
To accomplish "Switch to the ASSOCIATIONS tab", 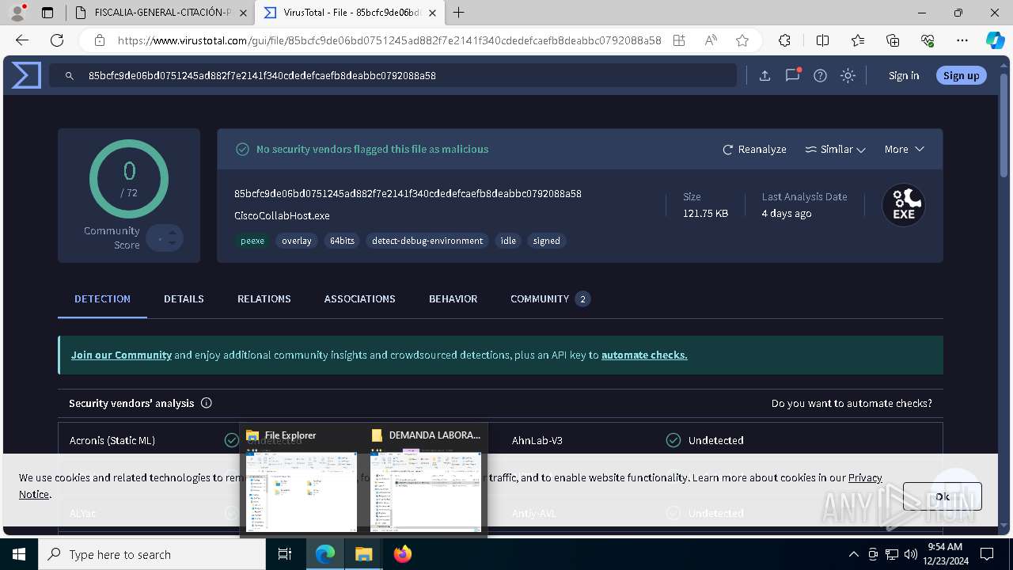I will [x=359, y=298].
